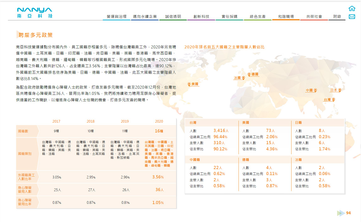
Task: Go to the 創新科技 tab
Action: (x=201, y=17)
